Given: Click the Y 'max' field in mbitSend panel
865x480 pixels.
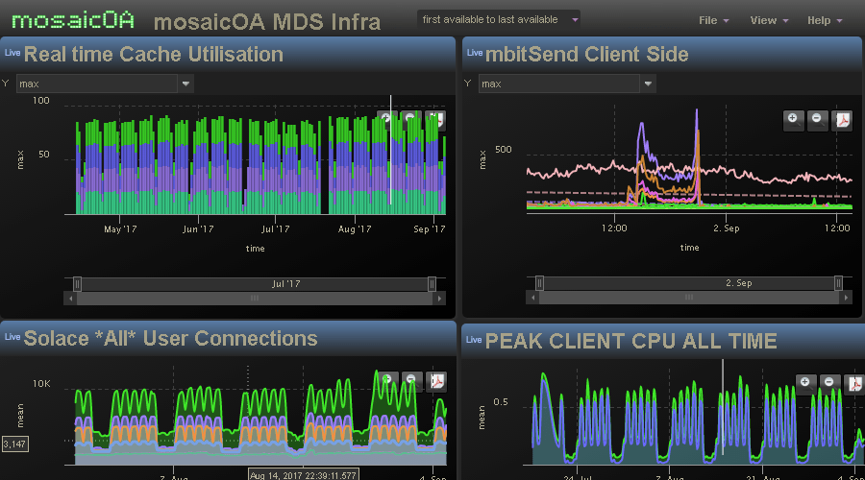Looking at the screenshot, I should pos(558,84).
